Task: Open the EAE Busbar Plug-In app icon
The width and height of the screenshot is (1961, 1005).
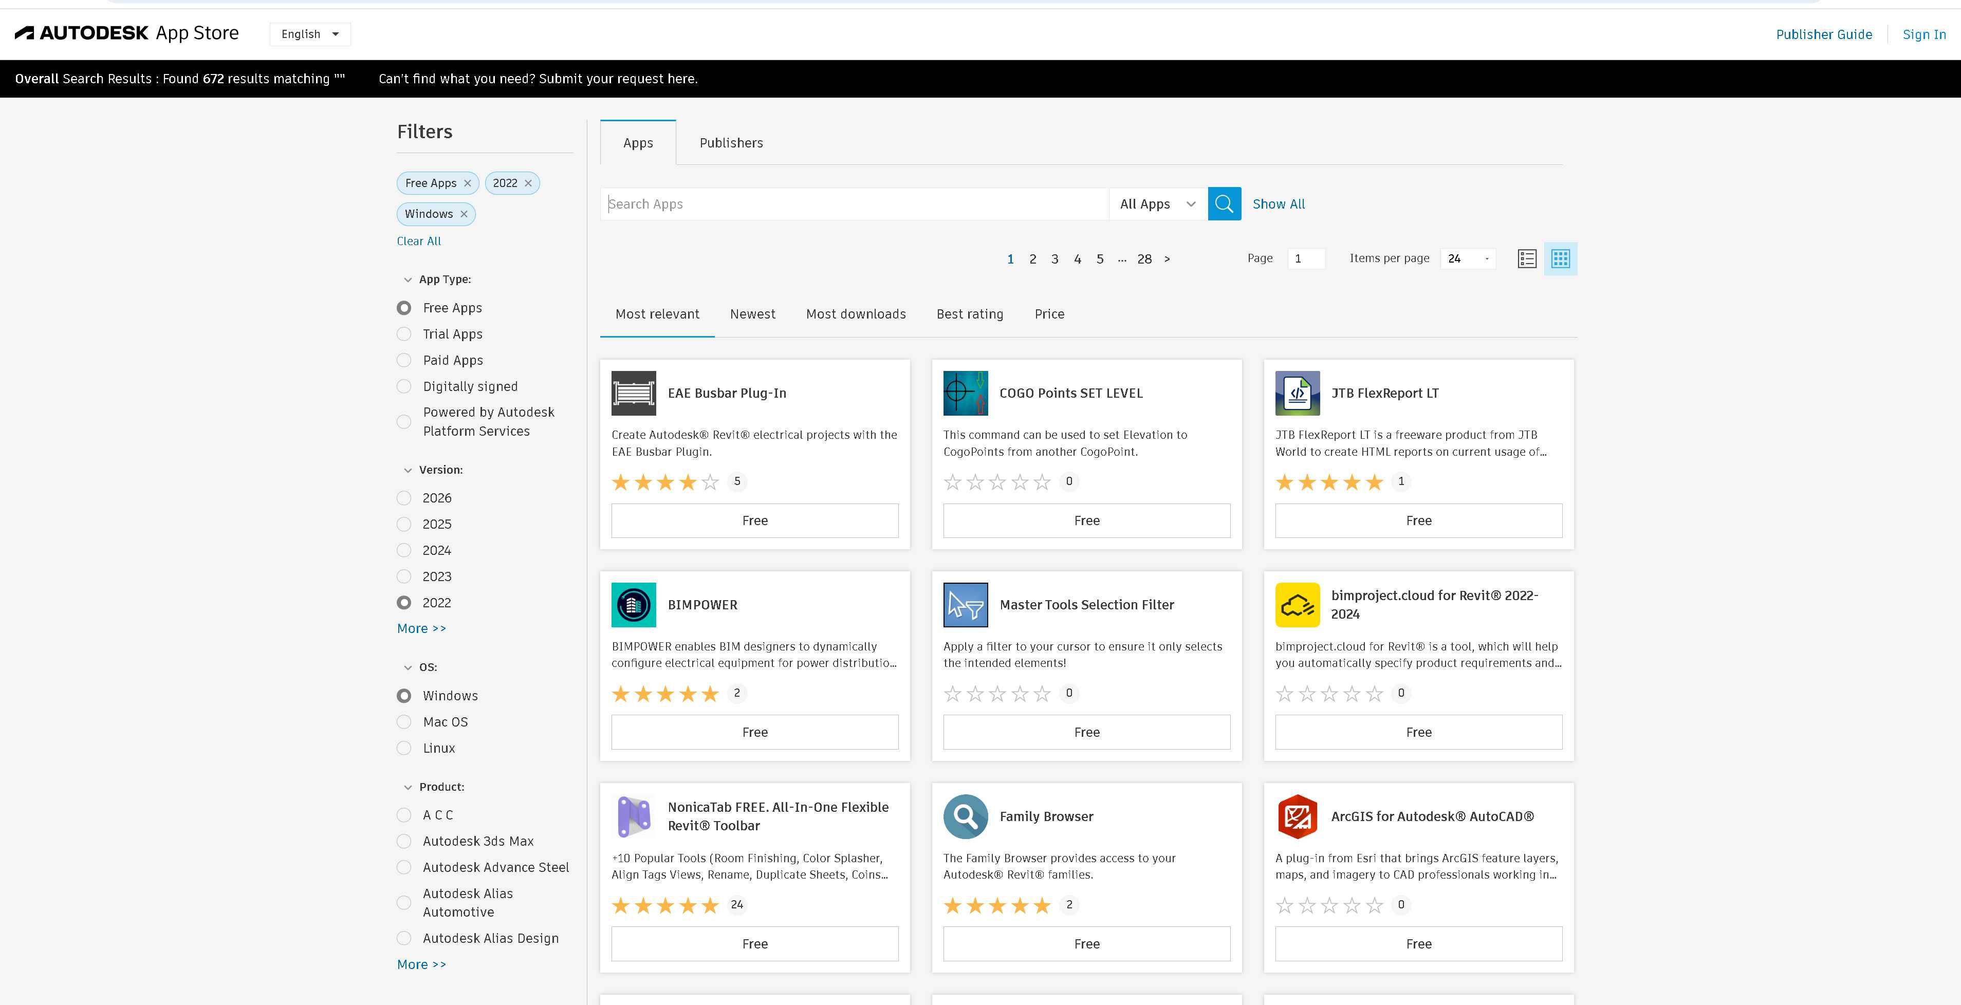Action: click(633, 393)
